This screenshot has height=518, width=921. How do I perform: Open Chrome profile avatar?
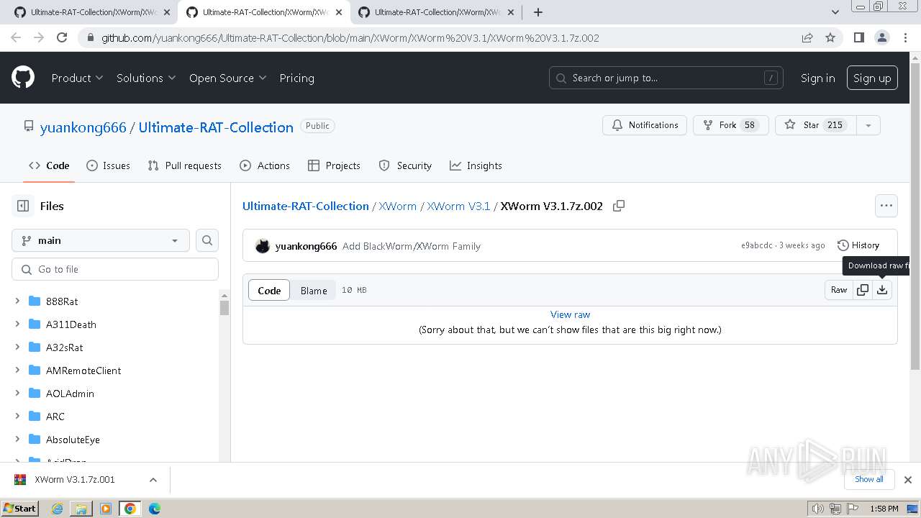(x=881, y=37)
